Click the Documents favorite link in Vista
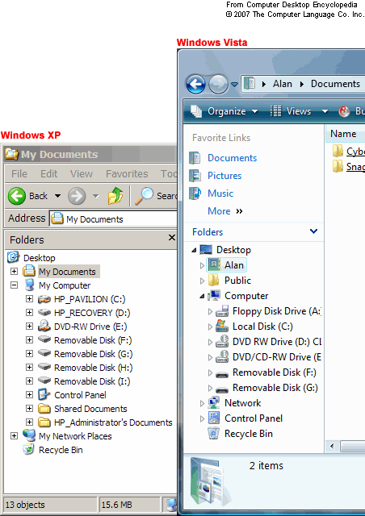Viewport: 365px width, 516px height. click(232, 158)
